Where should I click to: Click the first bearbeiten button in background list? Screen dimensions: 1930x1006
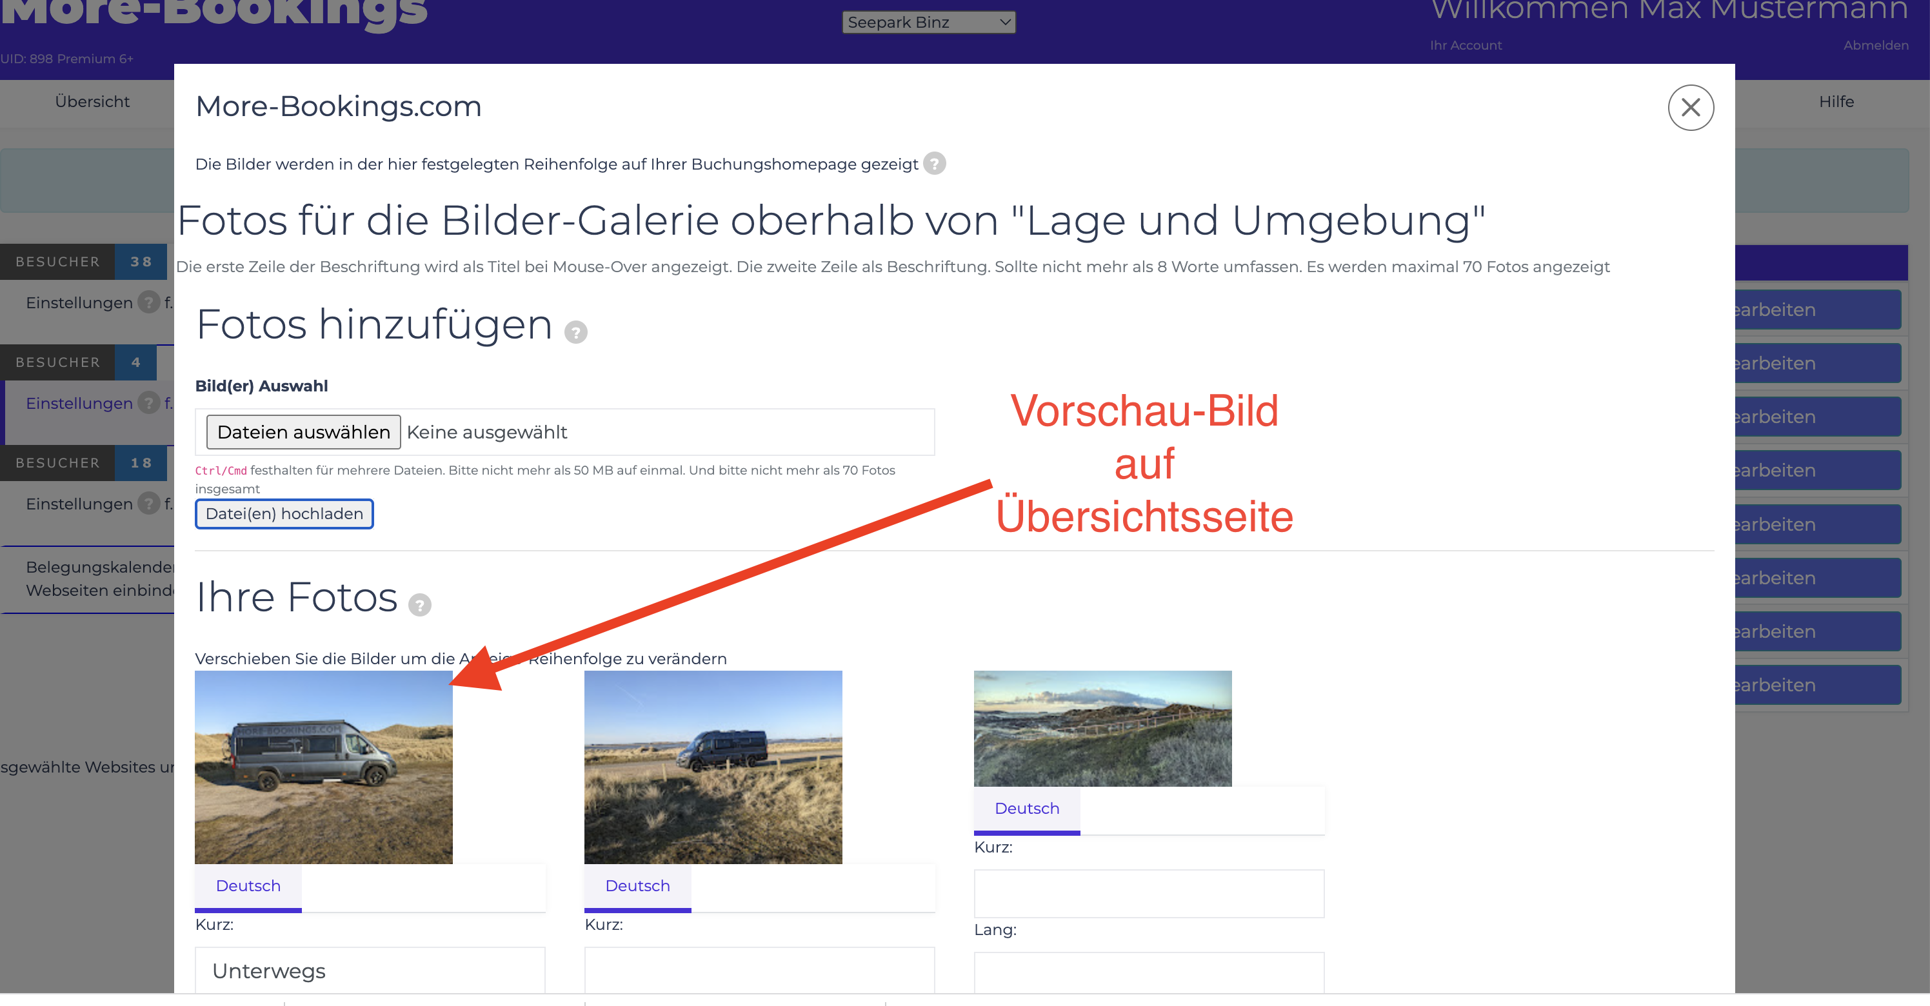click(x=1818, y=310)
